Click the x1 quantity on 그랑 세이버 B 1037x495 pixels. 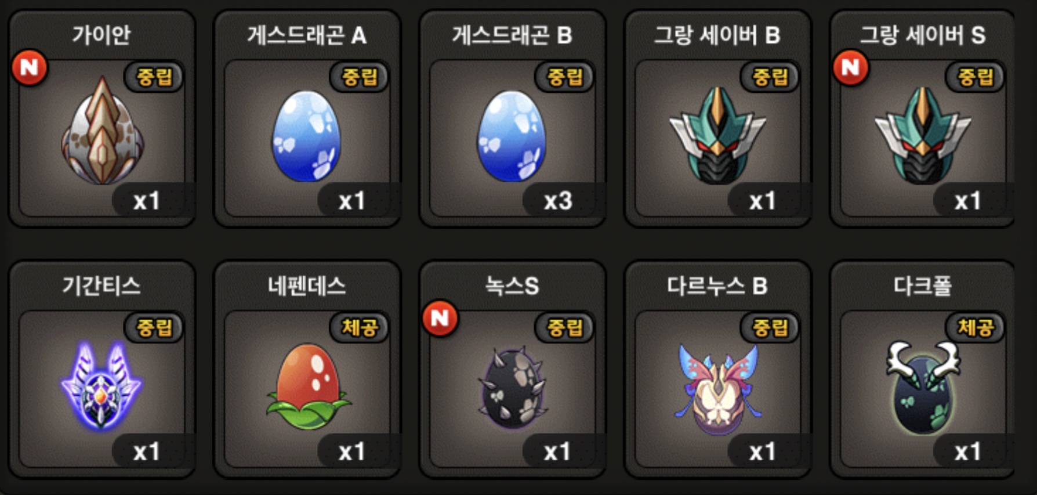762,201
